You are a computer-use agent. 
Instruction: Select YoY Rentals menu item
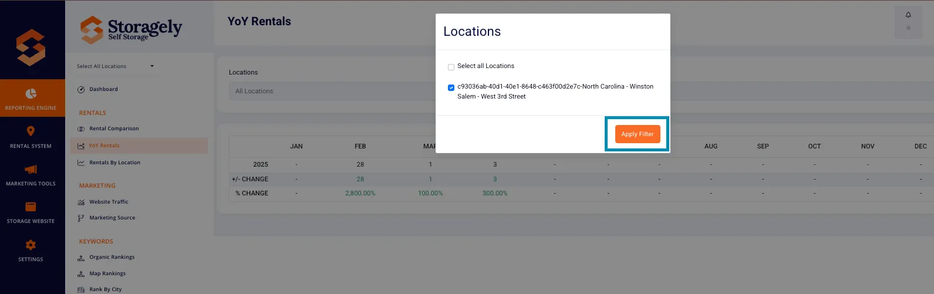click(104, 146)
